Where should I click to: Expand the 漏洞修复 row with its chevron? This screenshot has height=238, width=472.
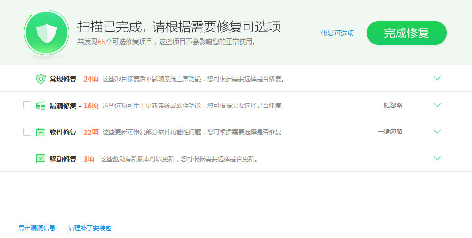(437, 105)
